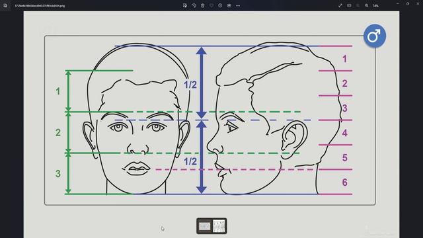Click the .png file name in title bar
423x238 pixels.
(x=40, y=6)
